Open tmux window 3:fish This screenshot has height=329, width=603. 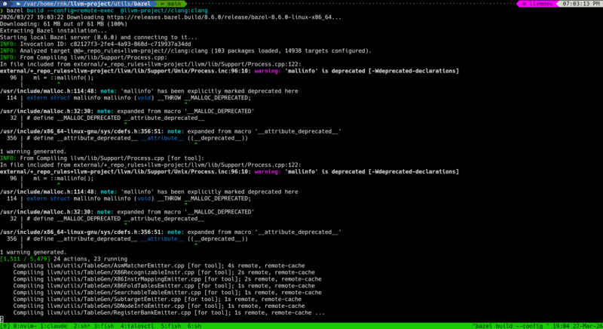coord(109,324)
